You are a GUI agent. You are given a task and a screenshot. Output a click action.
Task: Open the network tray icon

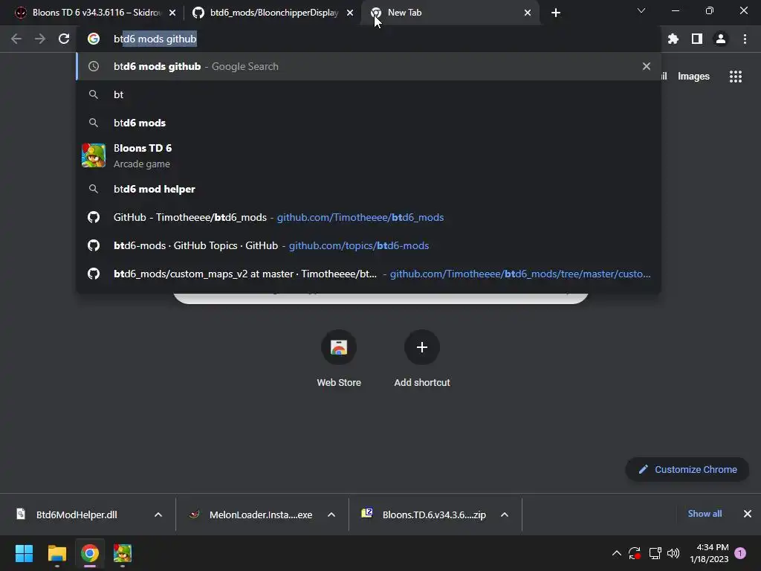655,553
